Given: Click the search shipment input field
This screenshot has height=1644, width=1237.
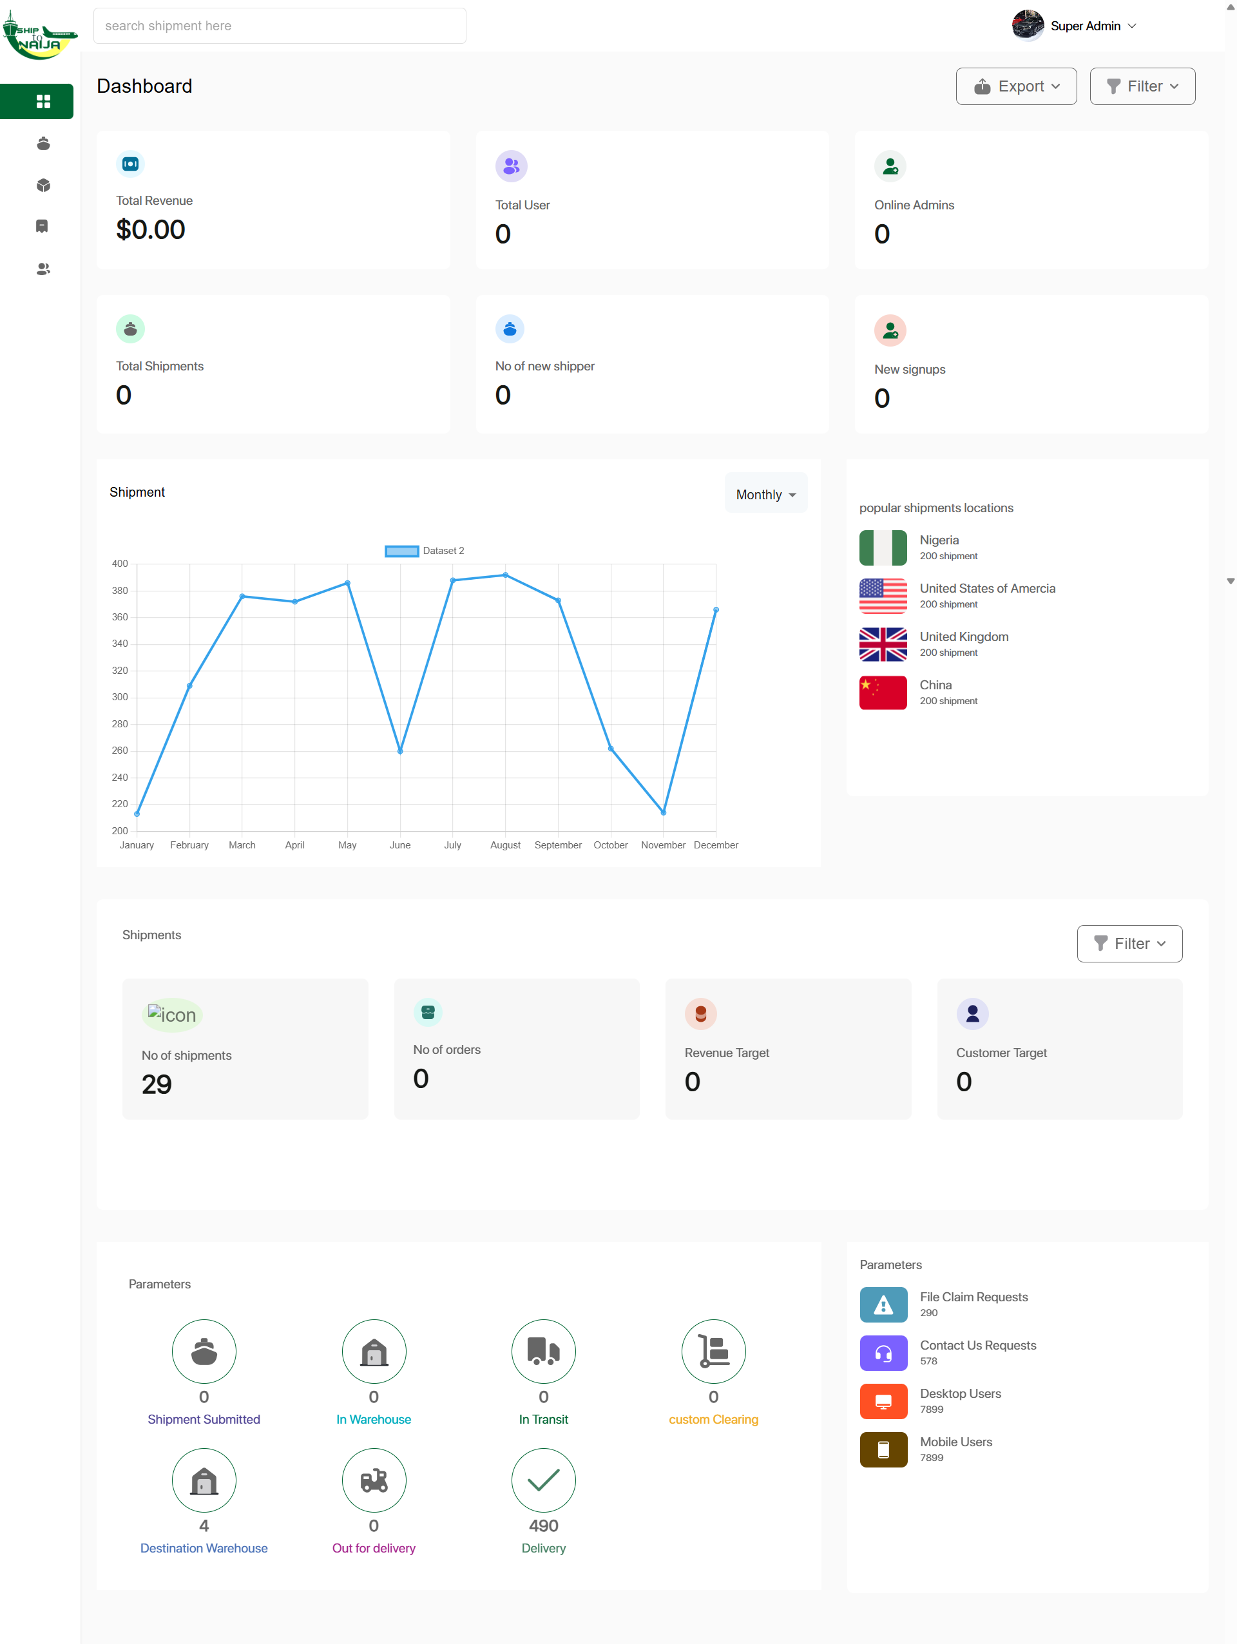Looking at the screenshot, I should 280,26.
